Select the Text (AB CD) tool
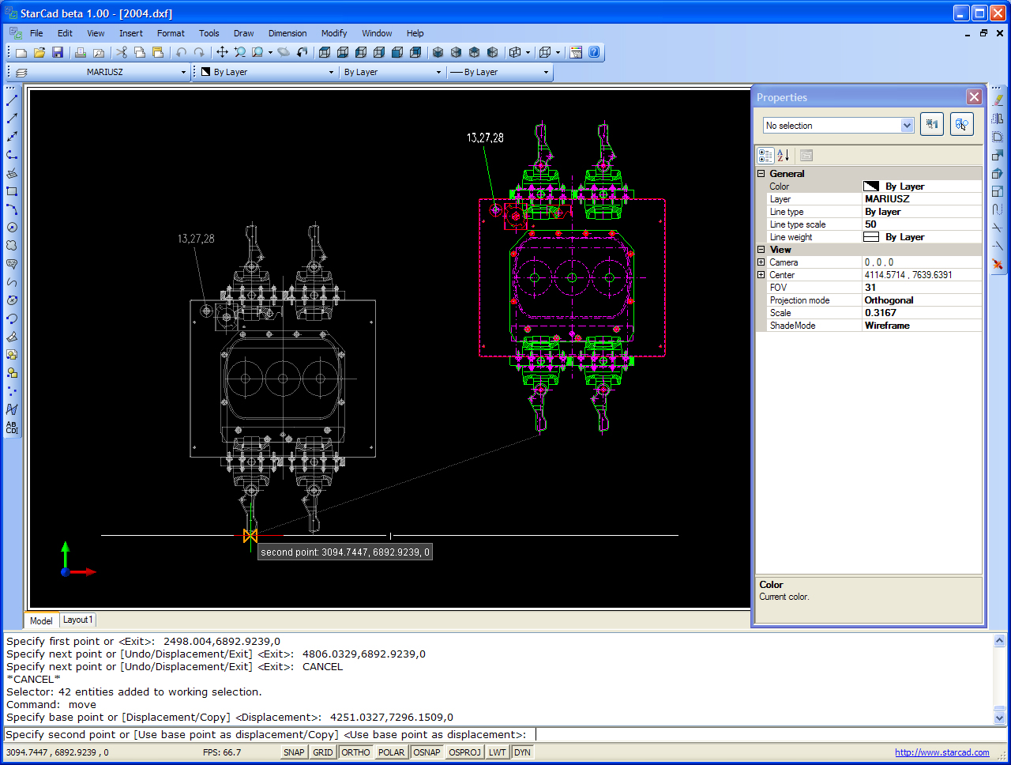 [12, 428]
